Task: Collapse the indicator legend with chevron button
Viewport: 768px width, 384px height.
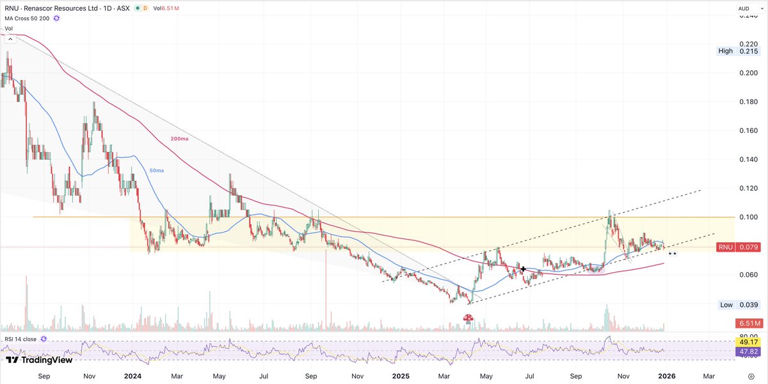Action: click(10, 40)
